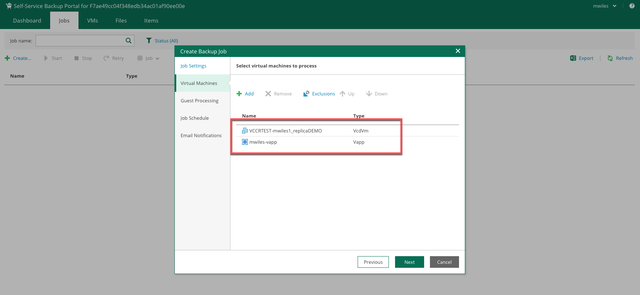This screenshot has height=295, width=640.
Task: Select the VCCRTEST-mwiles1_replicaDEMO row
Action: click(x=285, y=131)
